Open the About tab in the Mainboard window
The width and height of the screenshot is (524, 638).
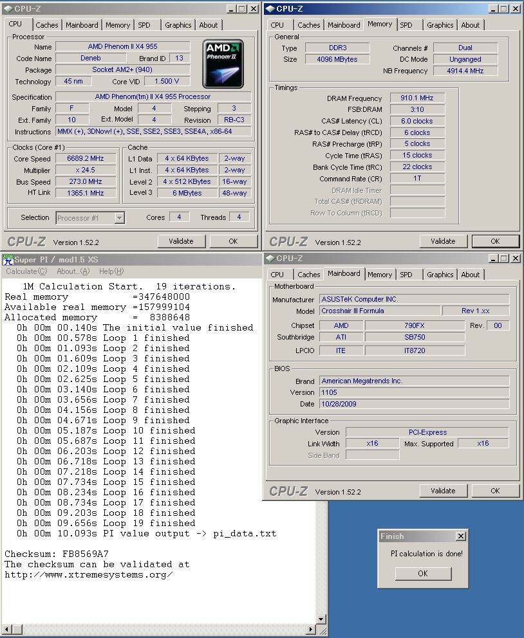(471, 275)
